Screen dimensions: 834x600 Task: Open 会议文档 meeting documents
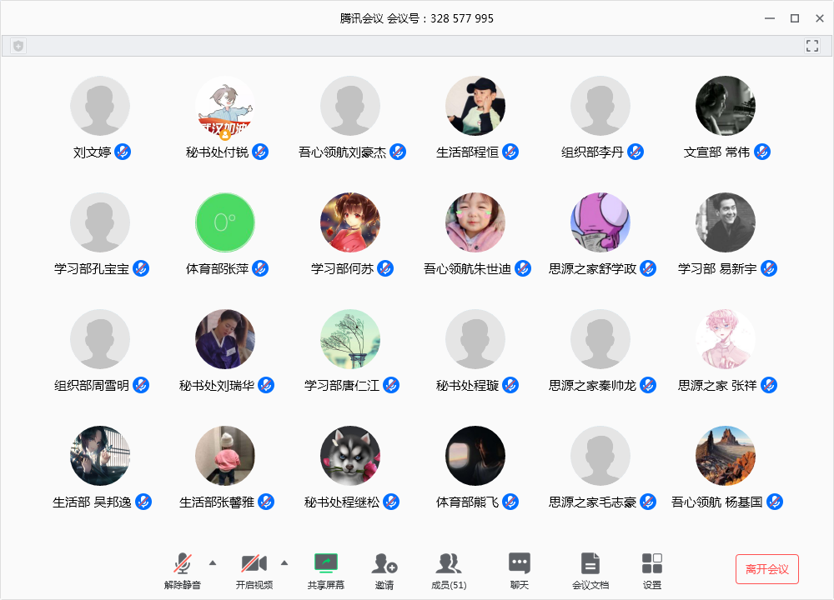tap(590, 564)
